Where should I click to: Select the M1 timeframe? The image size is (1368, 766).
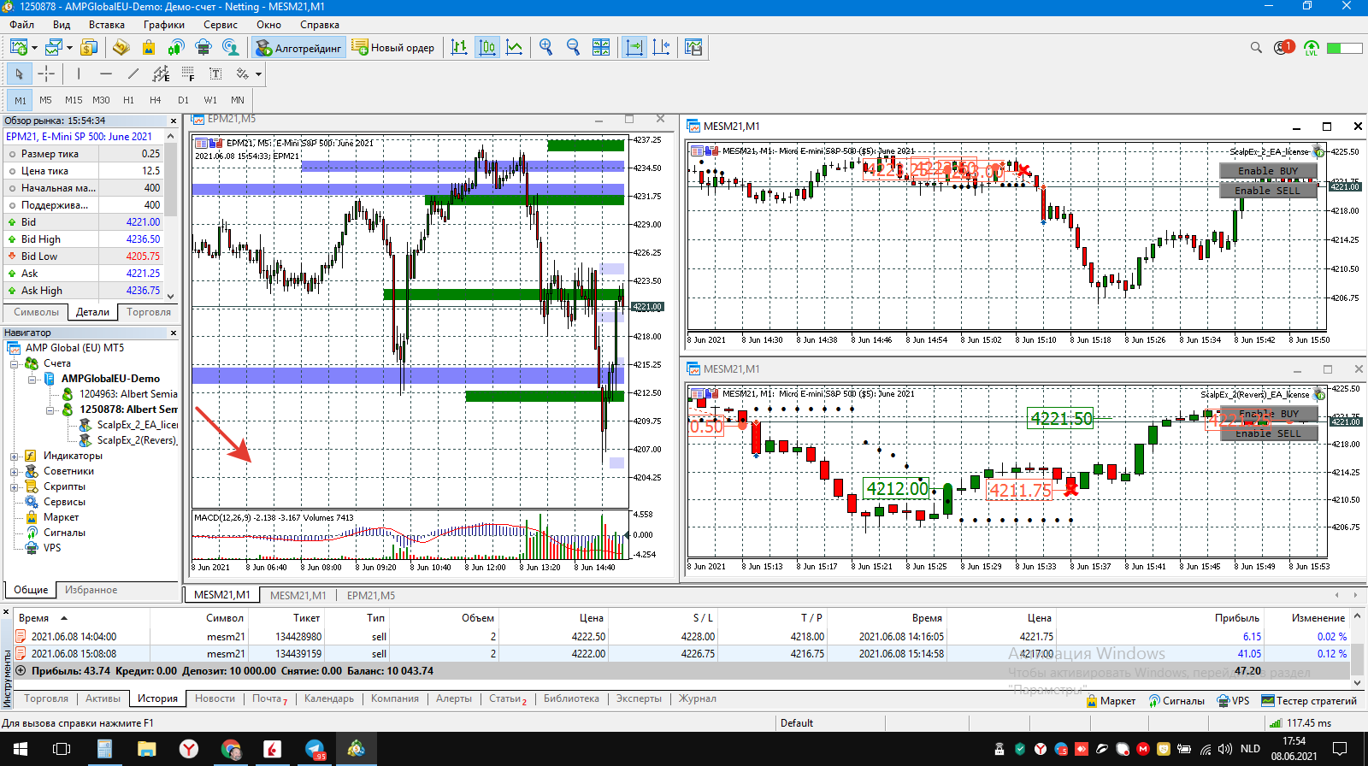(21, 100)
